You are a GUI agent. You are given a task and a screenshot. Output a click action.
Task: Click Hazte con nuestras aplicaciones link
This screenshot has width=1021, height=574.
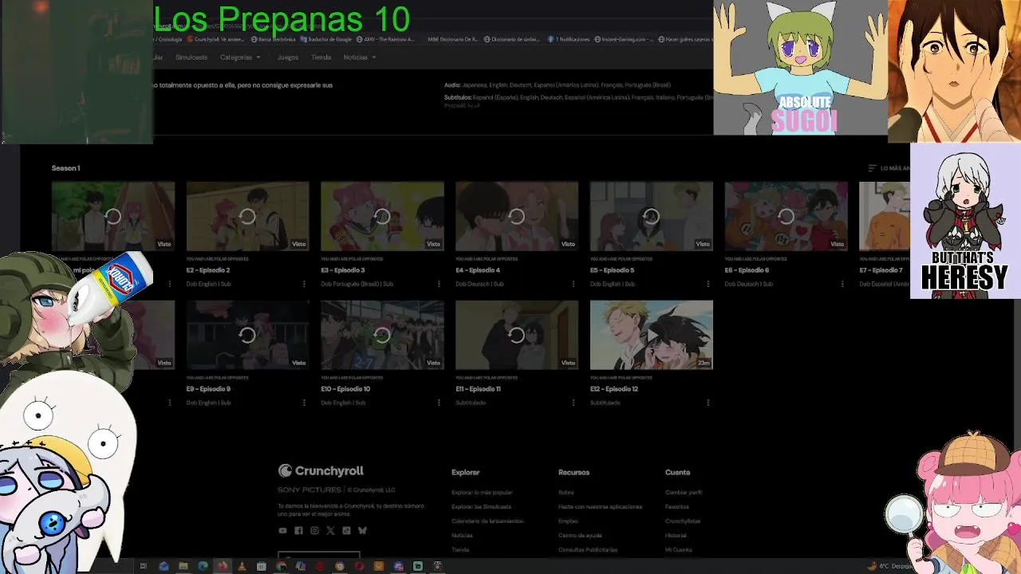600,507
